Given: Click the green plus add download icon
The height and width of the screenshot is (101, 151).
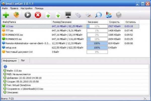Looking at the screenshot, I should click(x=6, y=15).
